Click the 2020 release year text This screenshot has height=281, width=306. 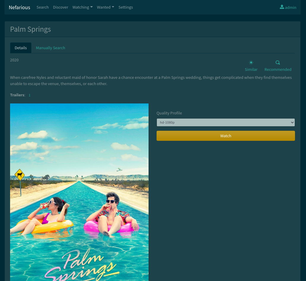click(14, 60)
